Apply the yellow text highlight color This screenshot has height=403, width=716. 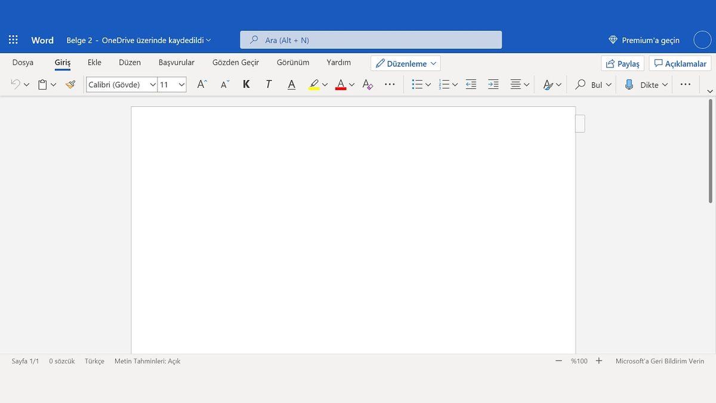click(x=314, y=85)
